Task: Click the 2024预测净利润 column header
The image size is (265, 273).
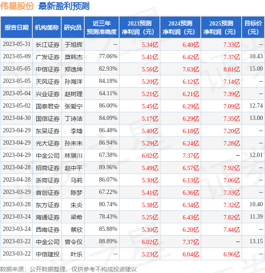Action: click(x=180, y=27)
